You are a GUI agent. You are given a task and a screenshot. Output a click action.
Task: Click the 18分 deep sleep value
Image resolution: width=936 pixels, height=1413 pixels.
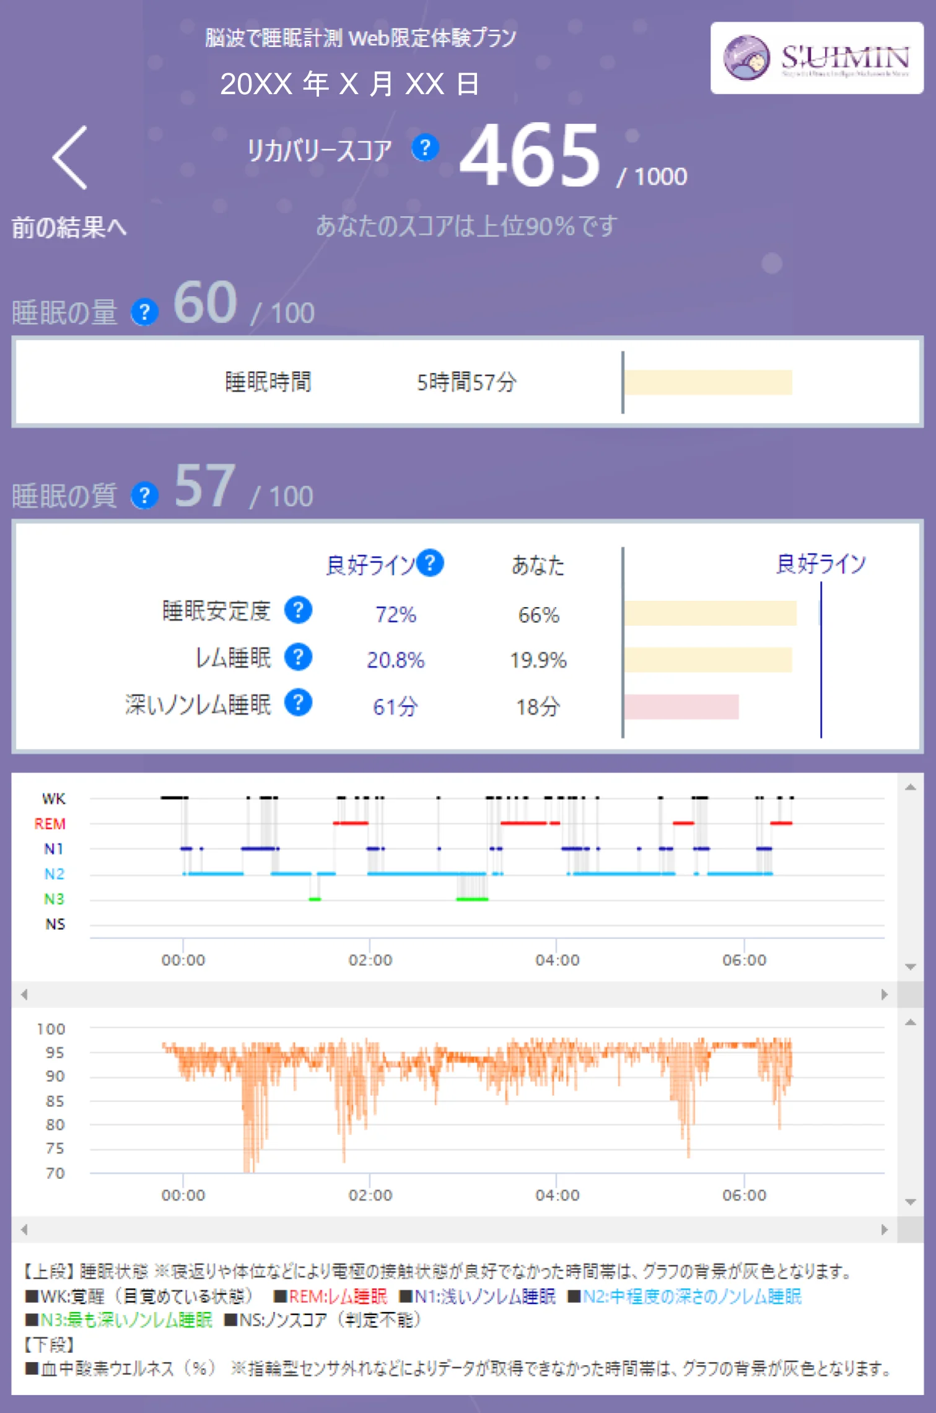coord(538,707)
